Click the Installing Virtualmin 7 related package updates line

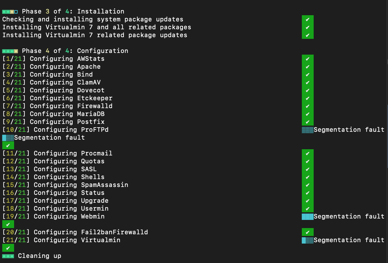pos(95,35)
